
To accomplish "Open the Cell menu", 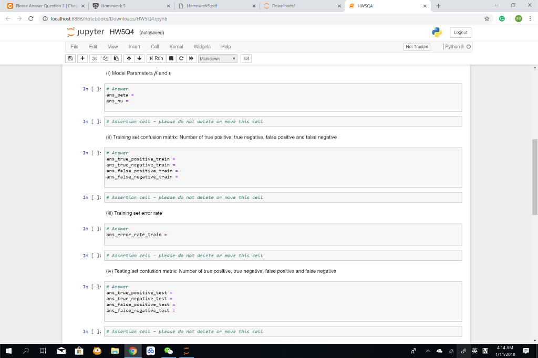I will pyautogui.click(x=155, y=47).
